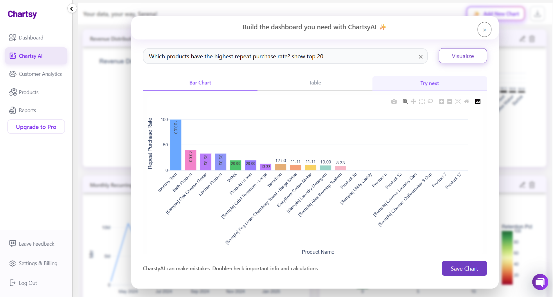Choose the Lasso Select tool
This screenshot has width=553, height=297.
[430, 101]
